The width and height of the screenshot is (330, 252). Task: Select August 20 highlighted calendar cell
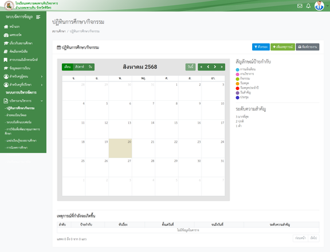click(x=120, y=148)
